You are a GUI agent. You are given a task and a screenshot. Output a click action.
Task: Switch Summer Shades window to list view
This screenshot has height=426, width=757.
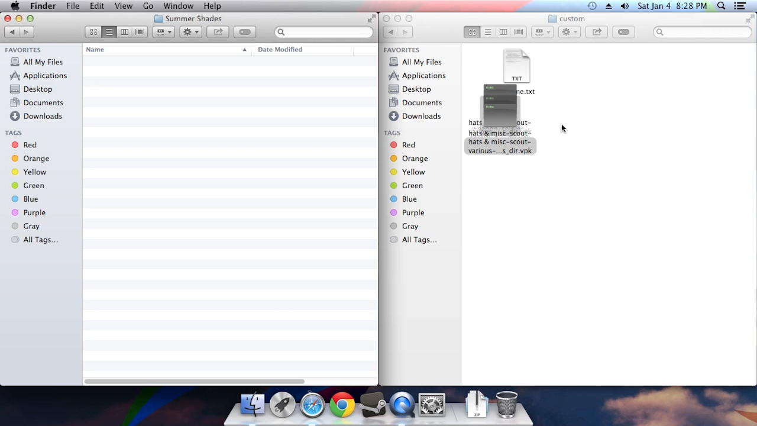[x=109, y=32]
